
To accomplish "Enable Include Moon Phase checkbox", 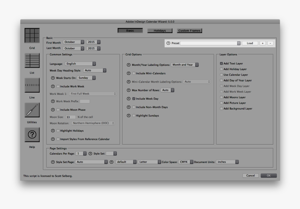I will point(58,110).
